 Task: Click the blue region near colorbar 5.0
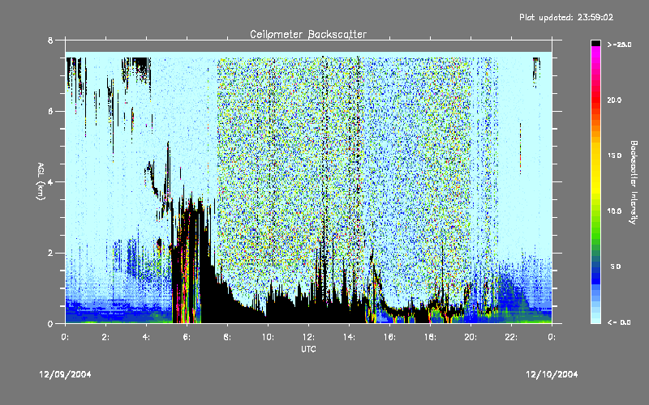click(595, 273)
